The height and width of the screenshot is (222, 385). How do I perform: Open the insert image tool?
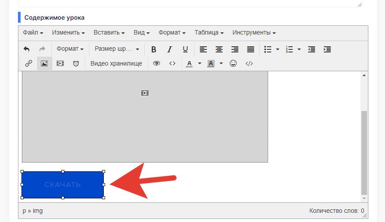(44, 63)
